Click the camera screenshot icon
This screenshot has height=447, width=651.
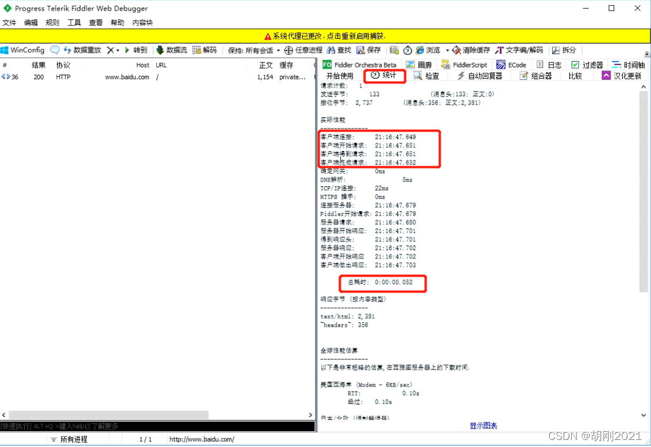(394, 50)
